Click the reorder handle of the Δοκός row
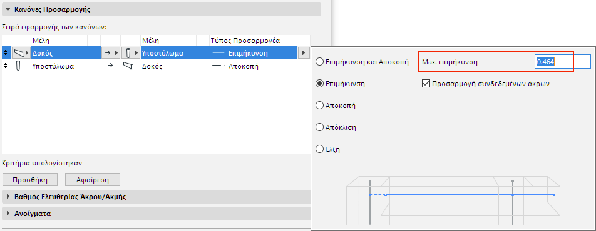The height and width of the screenshot is (231, 596). pyautogui.click(x=6, y=52)
